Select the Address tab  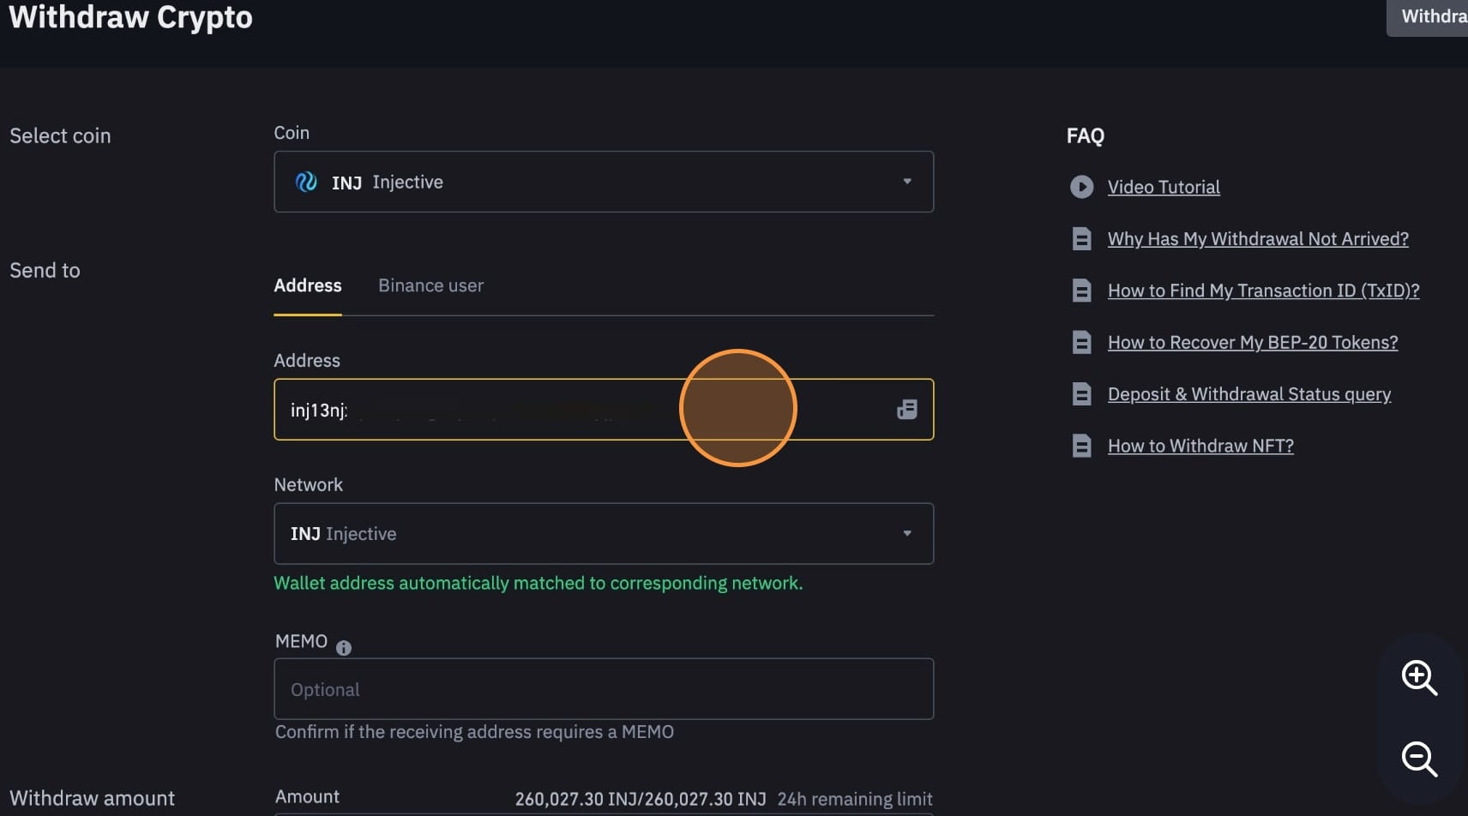(x=307, y=285)
